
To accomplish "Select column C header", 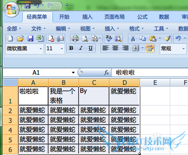I will [94, 82].
